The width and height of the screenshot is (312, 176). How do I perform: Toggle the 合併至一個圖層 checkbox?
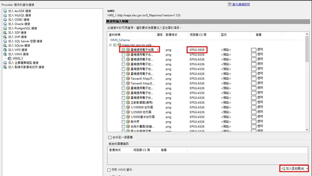point(110,137)
